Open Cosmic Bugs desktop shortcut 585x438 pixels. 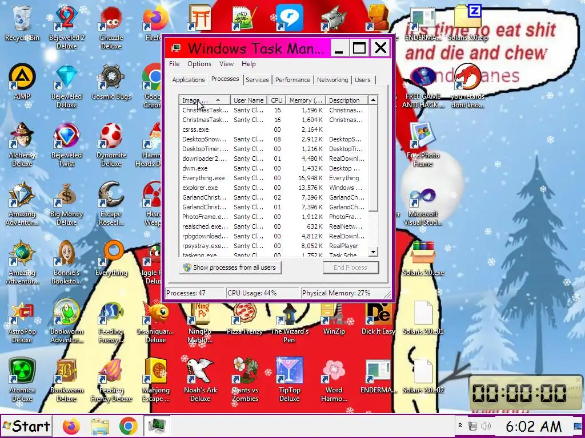[x=111, y=81]
